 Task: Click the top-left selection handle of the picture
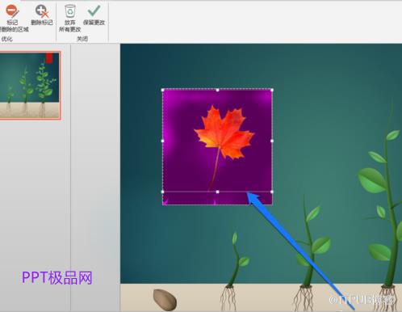(x=163, y=90)
